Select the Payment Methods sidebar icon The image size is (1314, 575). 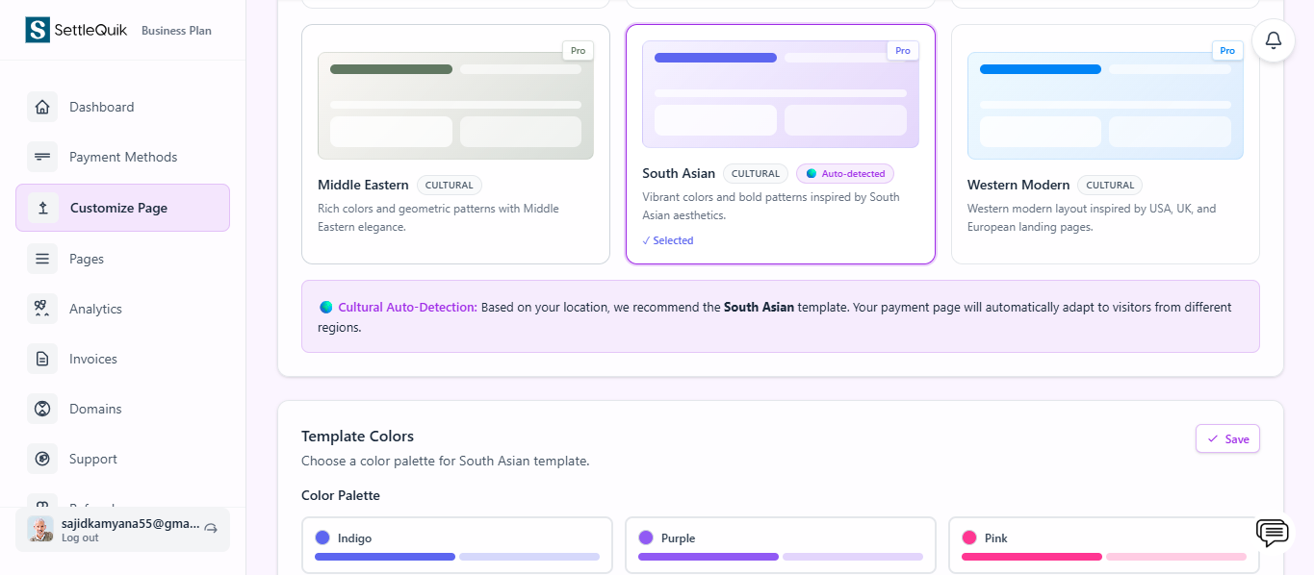(42, 157)
